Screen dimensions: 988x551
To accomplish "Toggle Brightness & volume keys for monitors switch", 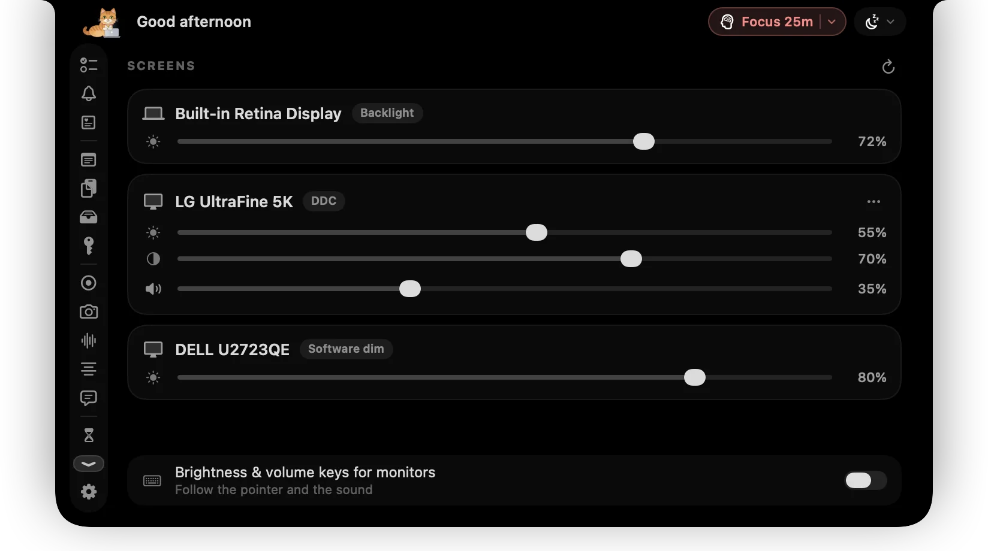I will (866, 480).
